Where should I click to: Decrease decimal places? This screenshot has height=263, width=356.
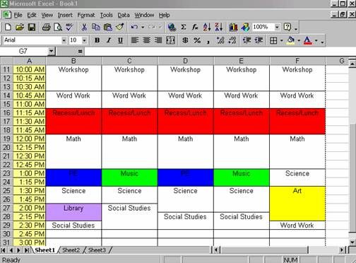(x=232, y=40)
